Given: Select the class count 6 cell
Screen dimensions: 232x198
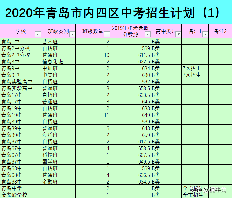Looking at the screenshot, I should [x=93, y=128].
